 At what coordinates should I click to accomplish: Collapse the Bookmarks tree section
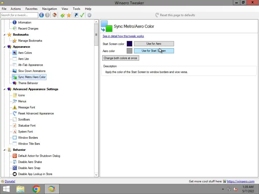point(4,35)
